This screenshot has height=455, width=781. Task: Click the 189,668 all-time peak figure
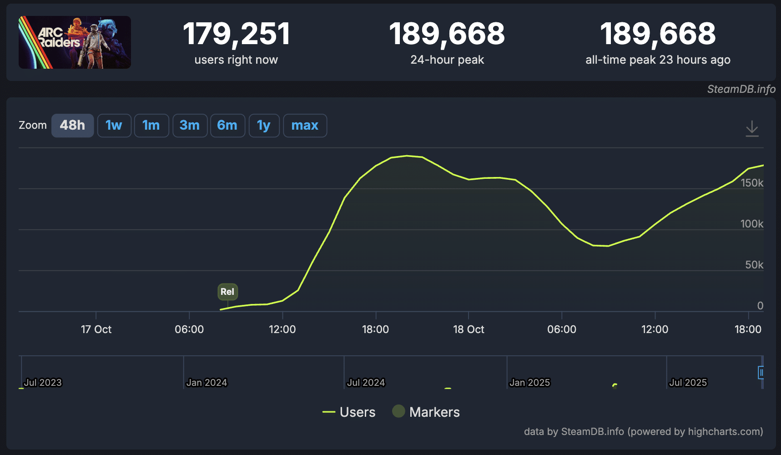point(658,33)
